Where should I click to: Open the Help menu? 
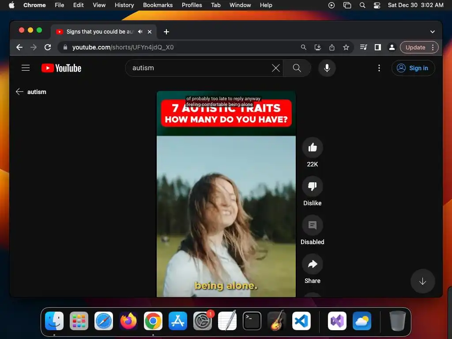266,5
